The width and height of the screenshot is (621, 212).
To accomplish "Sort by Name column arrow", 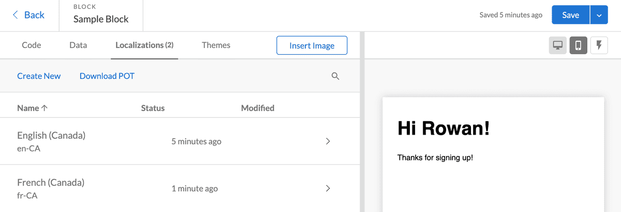I will tap(45, 108).
